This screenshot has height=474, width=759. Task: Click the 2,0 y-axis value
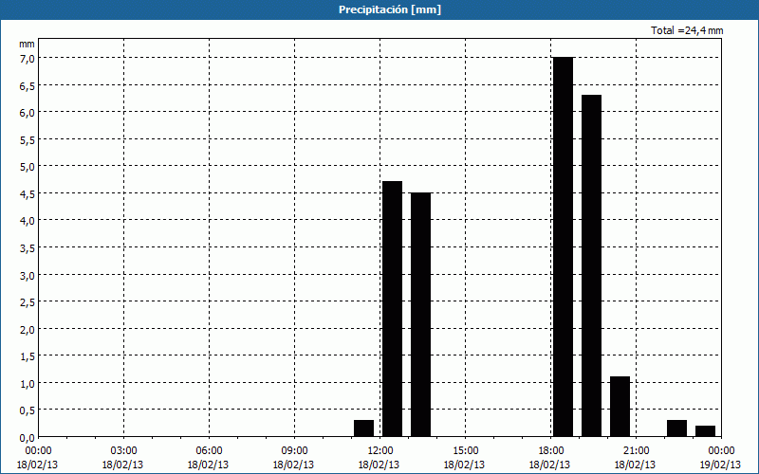coord(28,329)
